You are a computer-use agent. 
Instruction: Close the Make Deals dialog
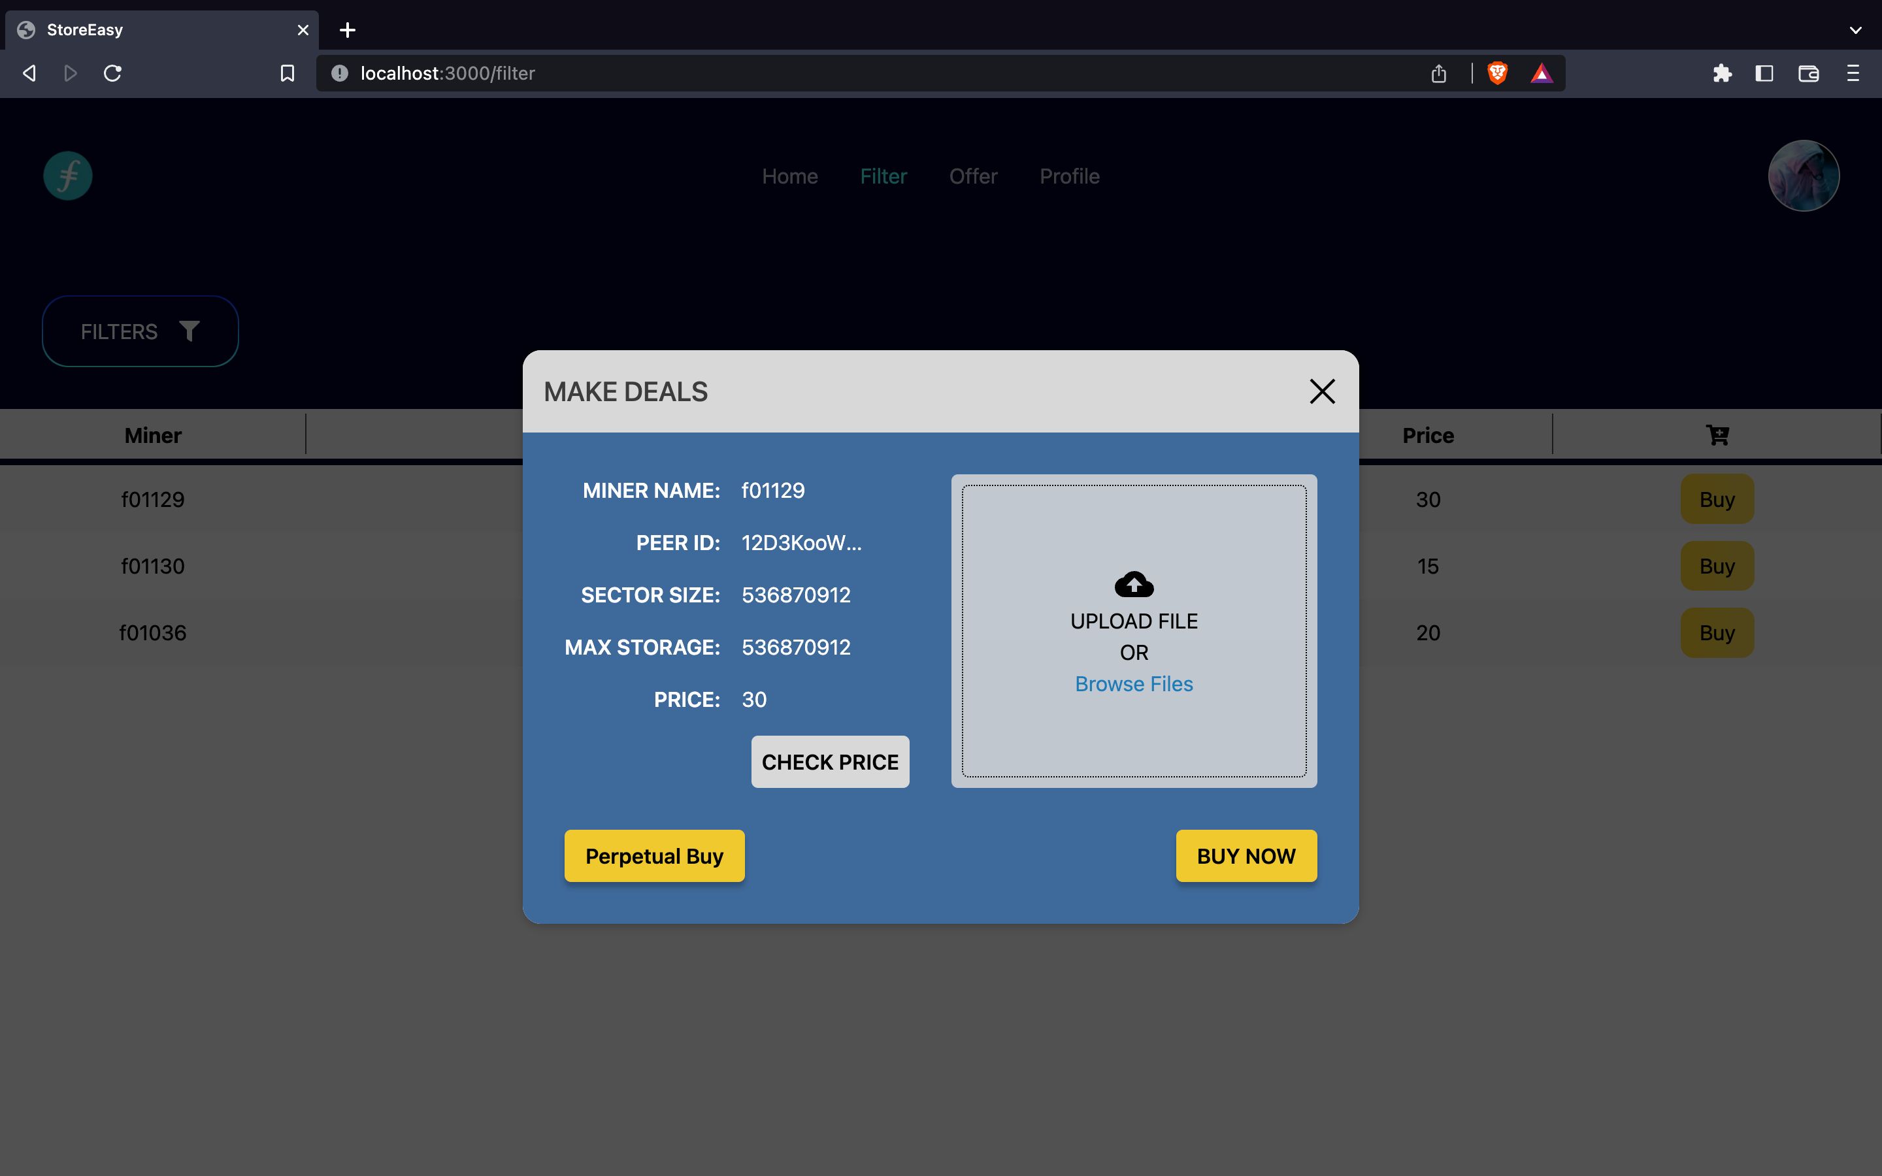[x=1322, y=391]
